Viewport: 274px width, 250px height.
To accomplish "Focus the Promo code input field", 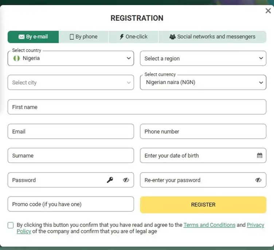I will click(71, 204).
